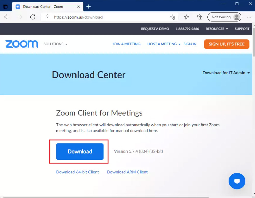
Task: Expand the SOLUTIONS dropdown
Action: pyautogui.click(x=55, y=44)
